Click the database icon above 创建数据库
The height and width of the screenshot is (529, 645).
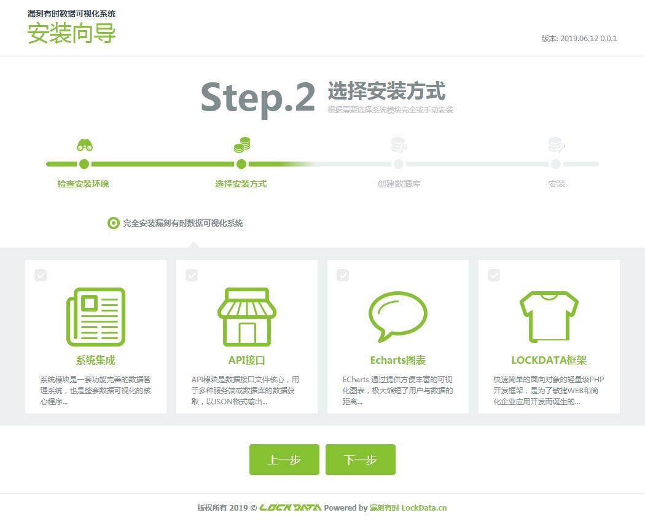coord(399,145)
